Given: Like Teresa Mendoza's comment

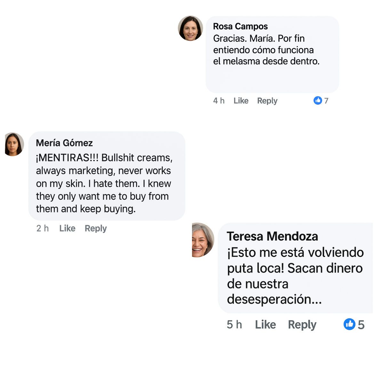Looking at the screenshot, I should pos(265,324).
